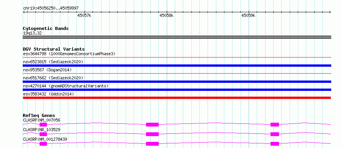Click the first exon of CLASRP|NM_001278439
This screenshot has width=342, height=148.
(x=43, y=144)
